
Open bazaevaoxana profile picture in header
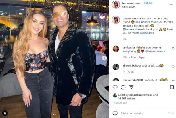coord(116,5)
